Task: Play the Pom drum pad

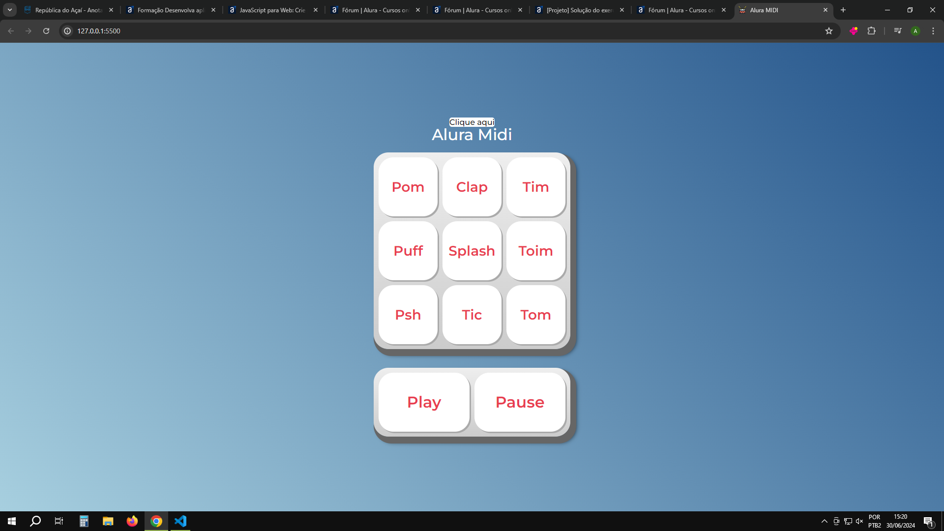Action: coord(408,187)
